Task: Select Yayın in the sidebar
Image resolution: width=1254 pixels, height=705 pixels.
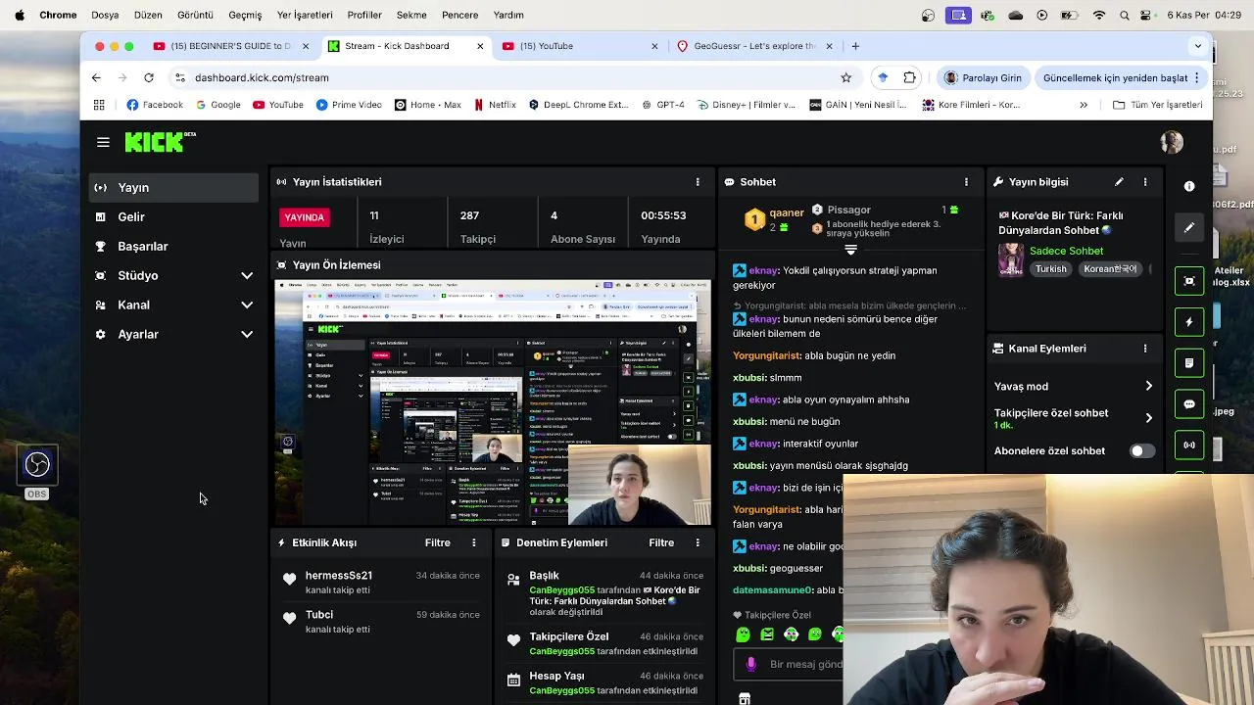Action: [x=172, y=188]
